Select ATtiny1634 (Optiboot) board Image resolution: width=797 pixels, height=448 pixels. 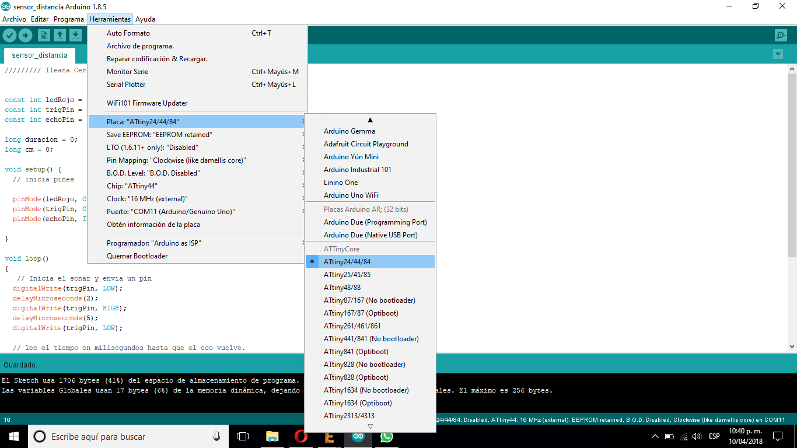tap(370, 403)
